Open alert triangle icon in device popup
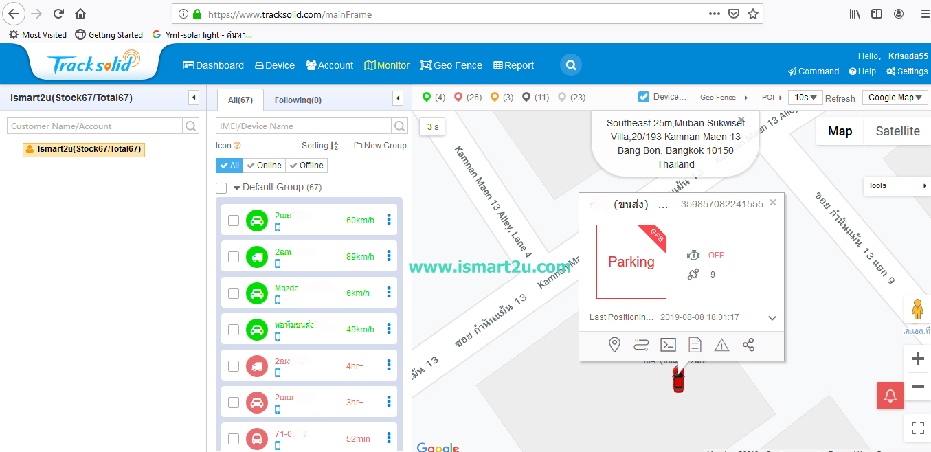 click(721, 345)
